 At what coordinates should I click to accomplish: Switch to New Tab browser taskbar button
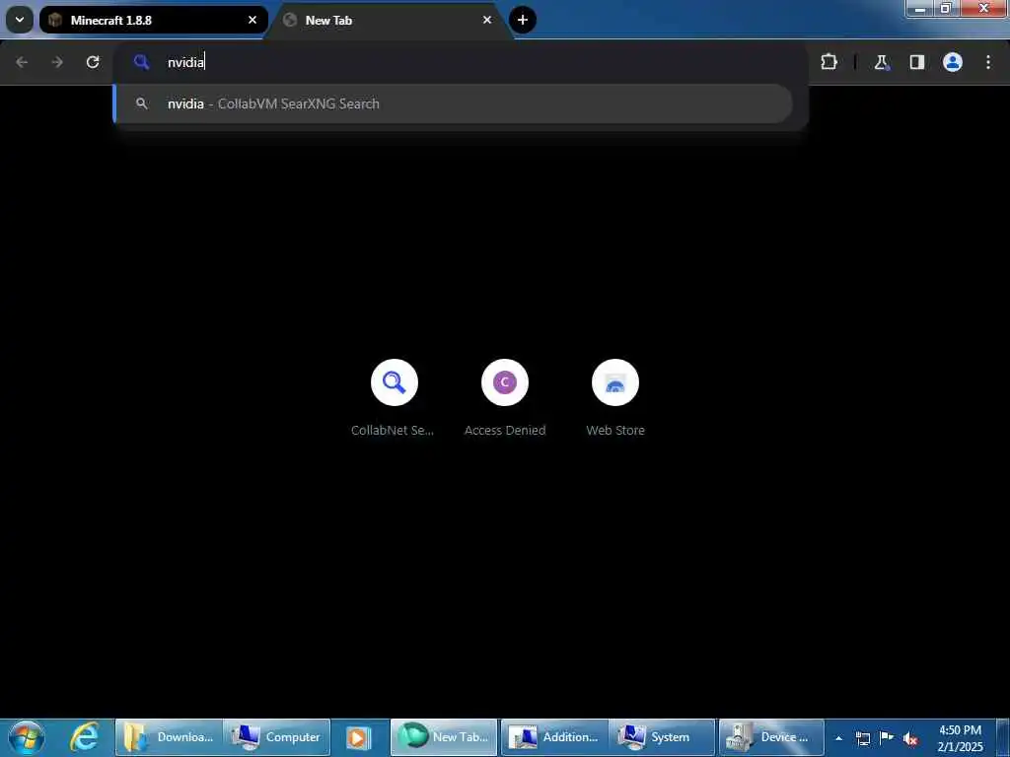coord(444,737)
